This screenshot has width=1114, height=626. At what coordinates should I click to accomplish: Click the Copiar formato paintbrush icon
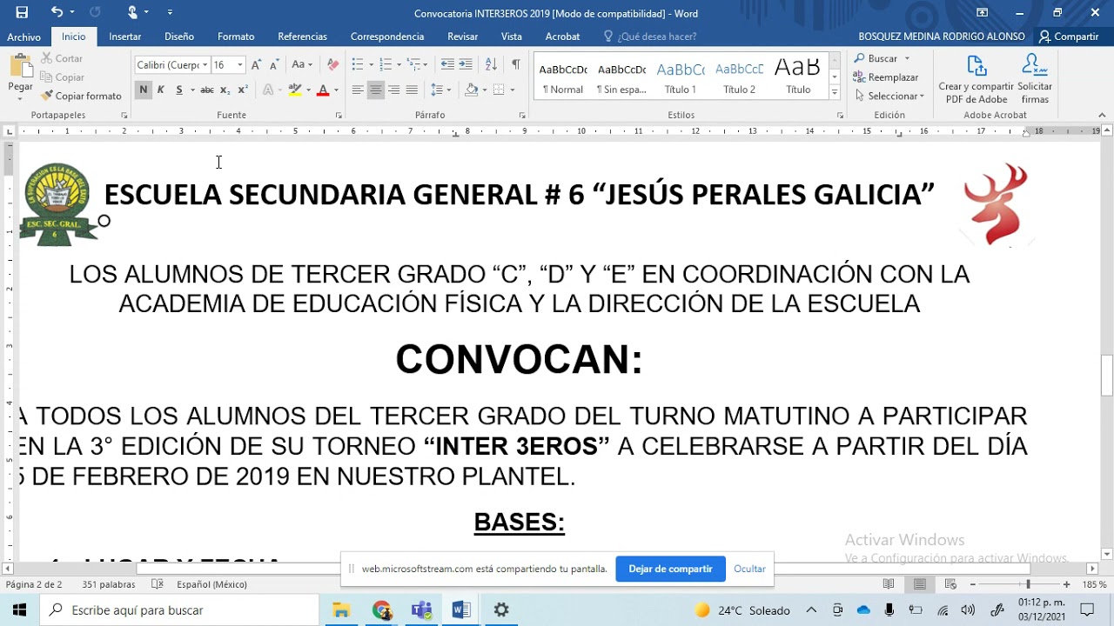pos(48,97)
